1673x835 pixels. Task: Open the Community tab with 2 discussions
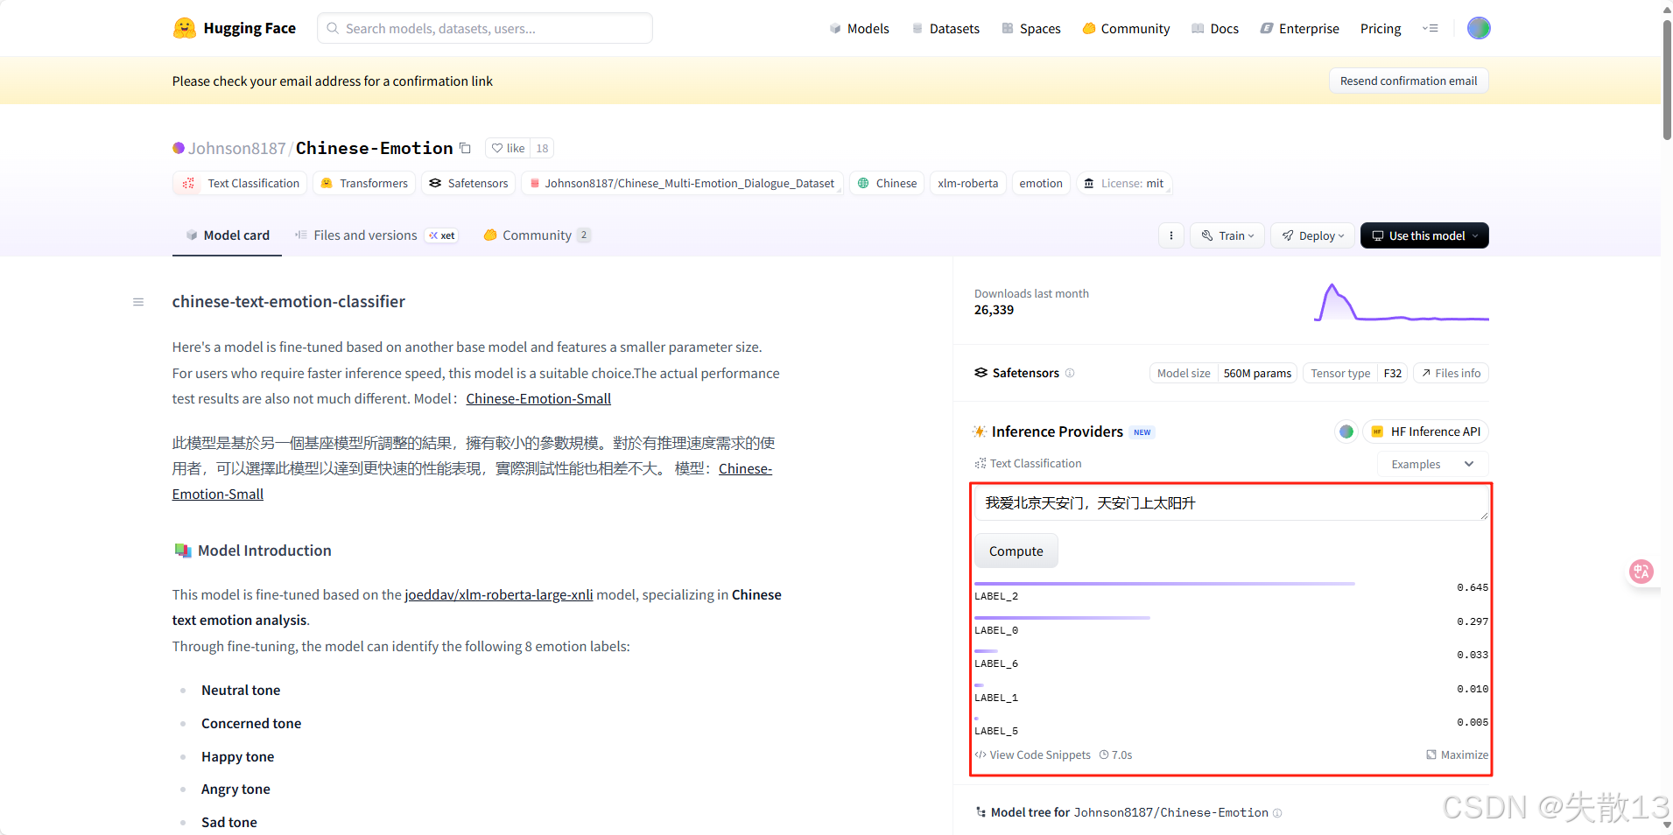[538, 235]
